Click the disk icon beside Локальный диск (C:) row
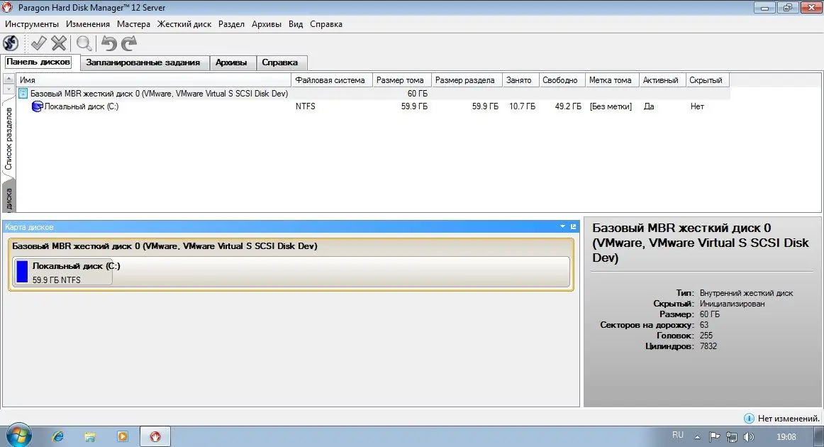This screenshot has width=824, height=447. pyautogui.click(x=37, y=106)
